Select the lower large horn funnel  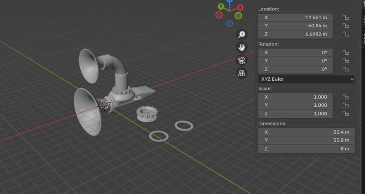coord(87,112)
